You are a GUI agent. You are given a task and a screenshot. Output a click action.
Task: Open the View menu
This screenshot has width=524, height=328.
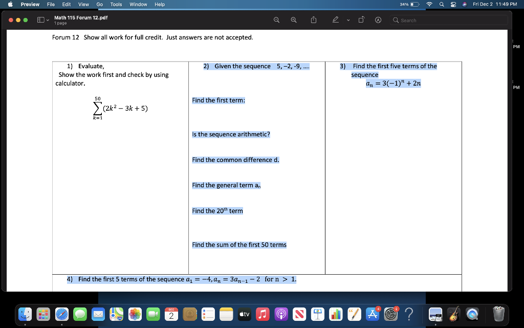tap(83, 4)
